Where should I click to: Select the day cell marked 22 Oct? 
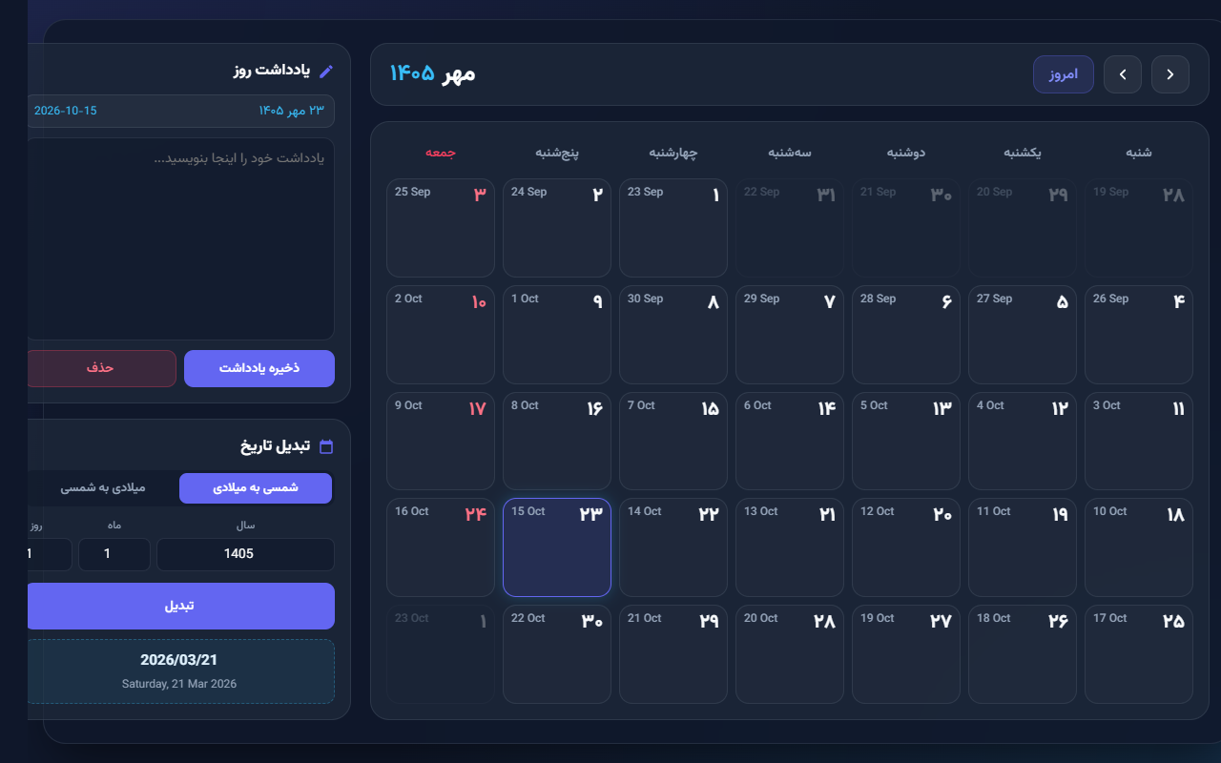[x=557, y=654]
